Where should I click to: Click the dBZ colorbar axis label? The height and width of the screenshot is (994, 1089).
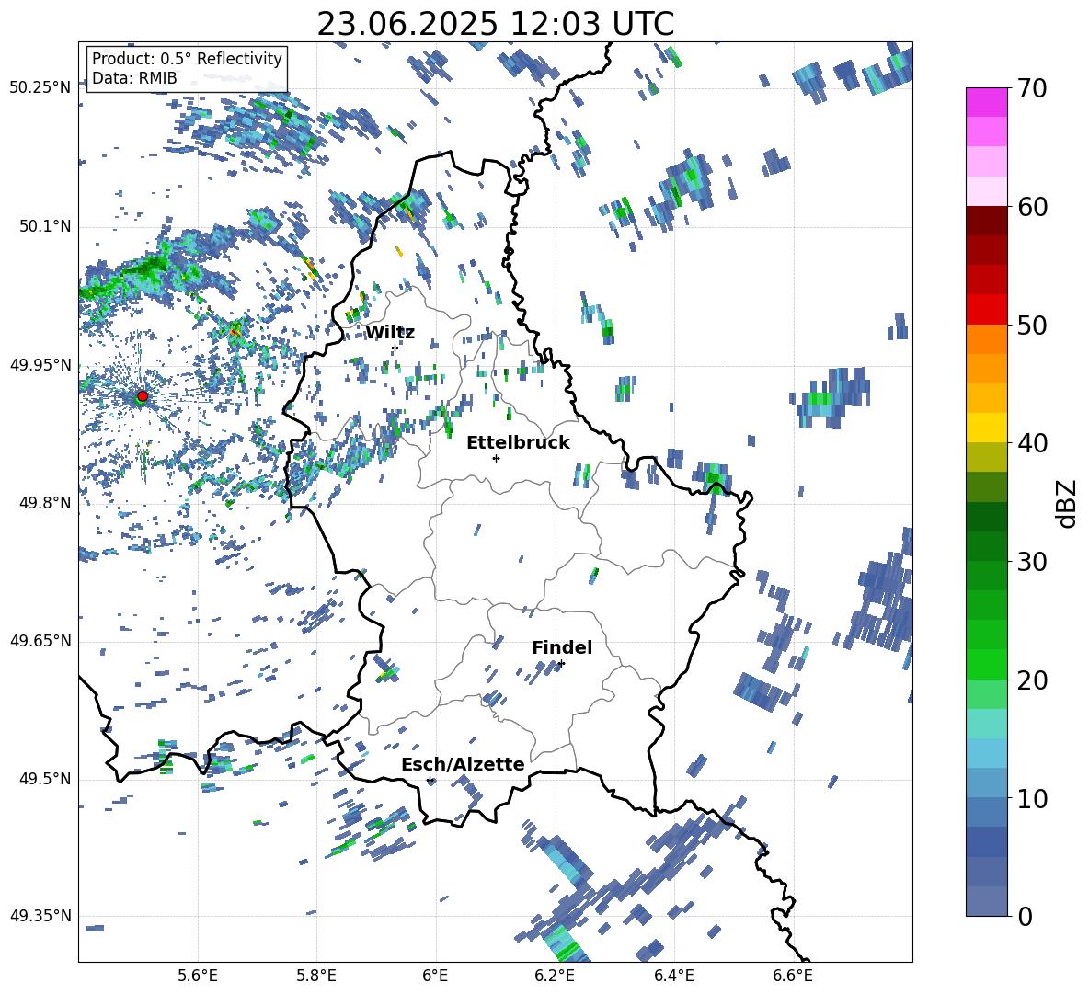pos(1067,503)
